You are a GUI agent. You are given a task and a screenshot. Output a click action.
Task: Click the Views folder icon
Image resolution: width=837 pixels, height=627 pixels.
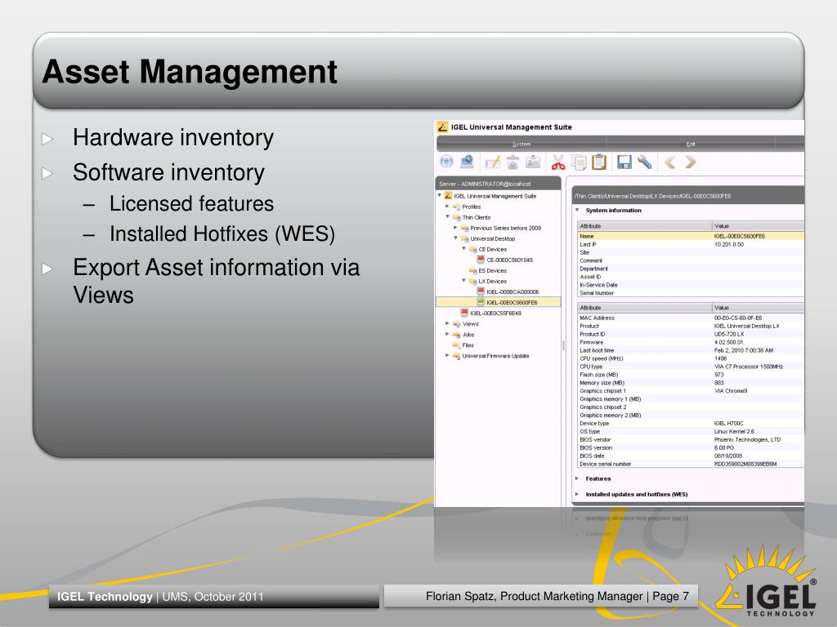pos(456,323)
